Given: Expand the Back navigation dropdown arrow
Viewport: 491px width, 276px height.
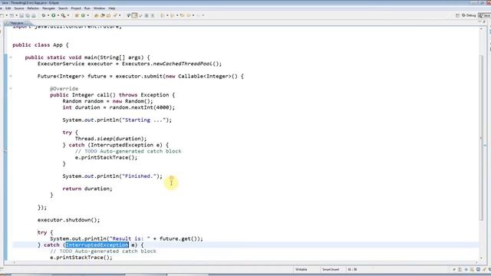Looking at the screenshot, I should [x=193, y=15].
